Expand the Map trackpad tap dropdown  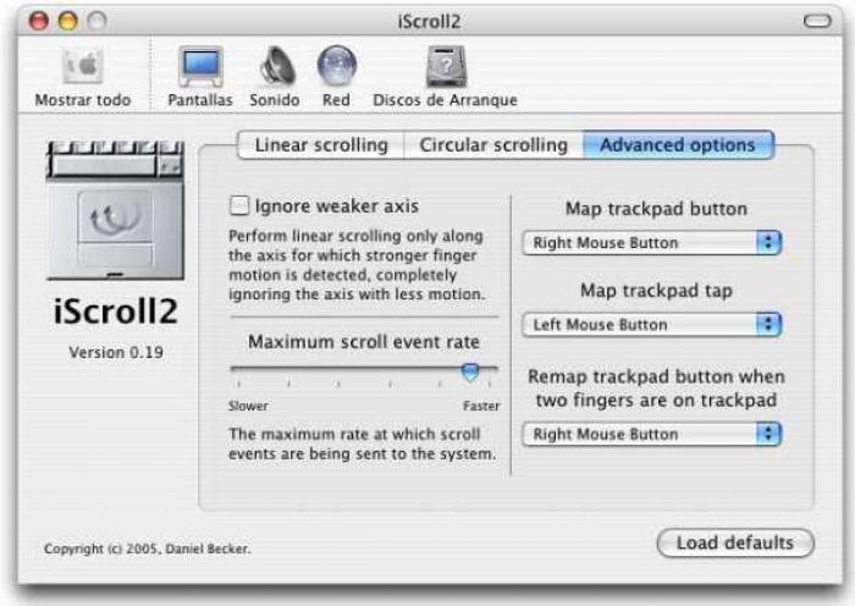click(x=652, y=324)
